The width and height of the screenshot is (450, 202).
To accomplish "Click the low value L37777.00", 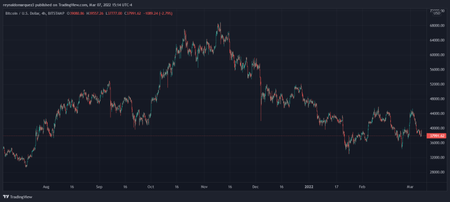I will point(114,13).
